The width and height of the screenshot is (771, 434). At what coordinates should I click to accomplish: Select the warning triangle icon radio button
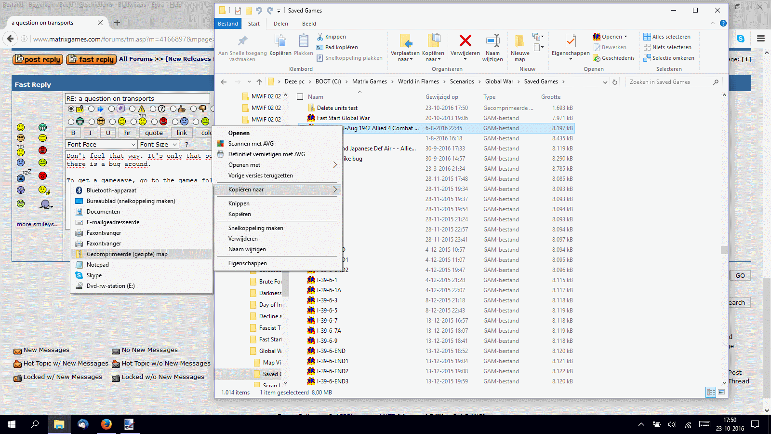click(x=133, y=109)
